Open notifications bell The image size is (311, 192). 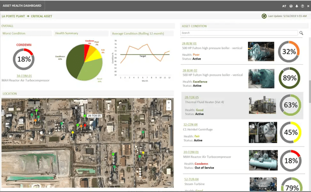(296, 6)
